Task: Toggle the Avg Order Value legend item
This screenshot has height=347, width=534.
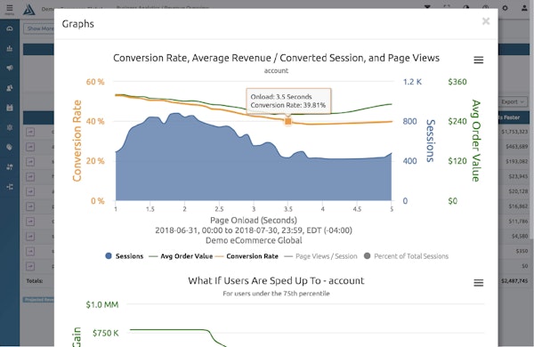Action: pos(181,256)
